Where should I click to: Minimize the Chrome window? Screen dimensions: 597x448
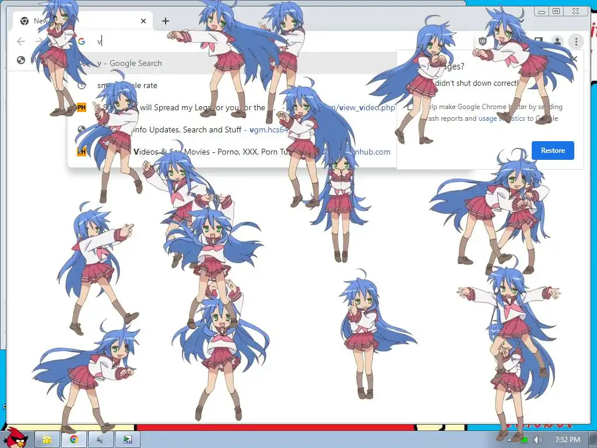(542, 12)
